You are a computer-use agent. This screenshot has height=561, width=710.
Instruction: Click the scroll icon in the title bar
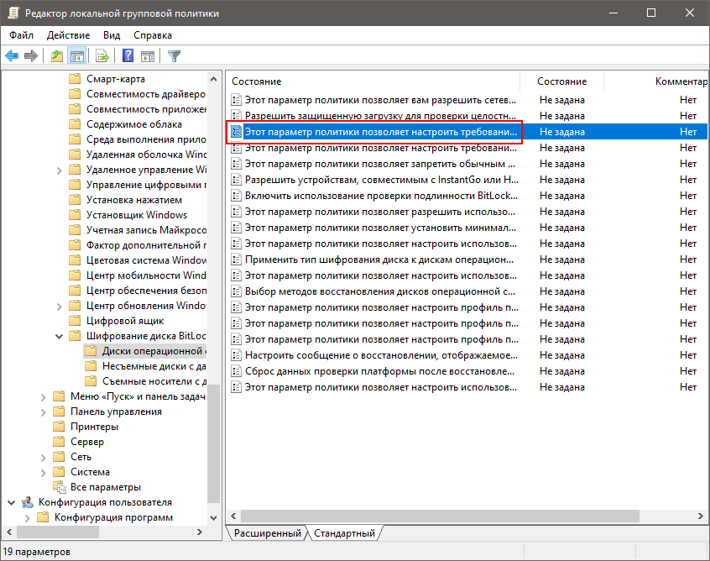[x=13, y=13]
